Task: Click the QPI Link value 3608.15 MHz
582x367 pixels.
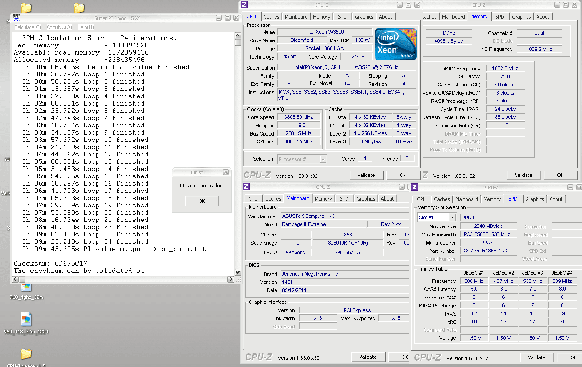Action: (299, 141)
